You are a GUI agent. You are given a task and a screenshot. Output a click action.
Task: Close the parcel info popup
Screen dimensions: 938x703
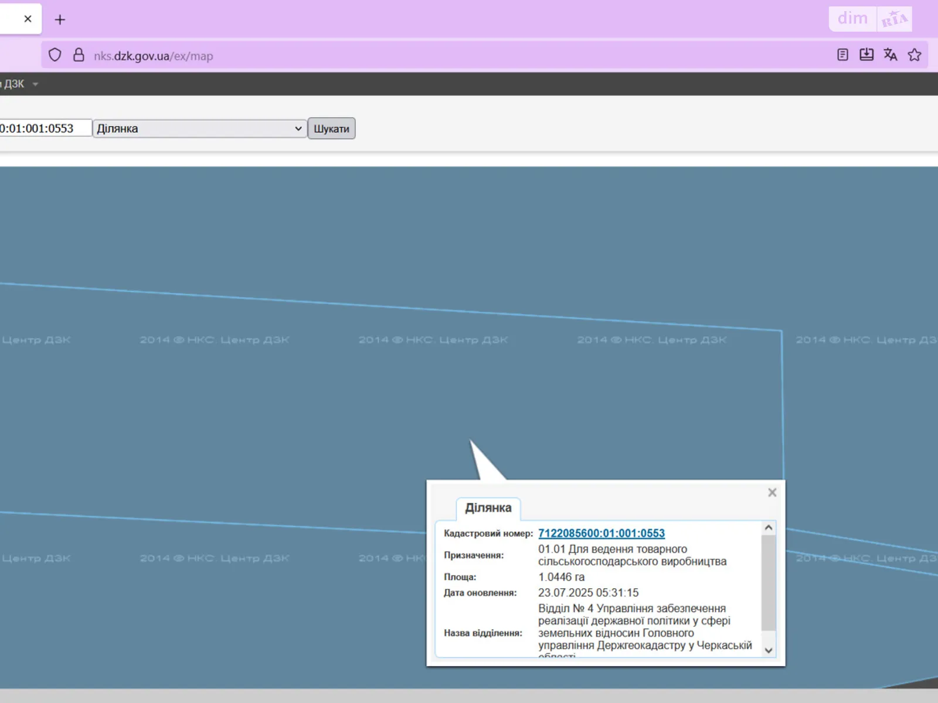pyautogui.click(x=772, y=493)
